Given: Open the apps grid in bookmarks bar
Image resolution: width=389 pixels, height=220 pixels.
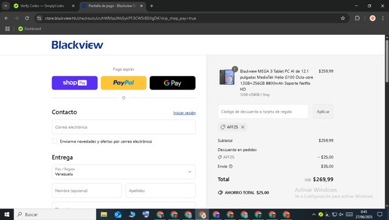Looking at the screenshot, I should coord(7,29).
